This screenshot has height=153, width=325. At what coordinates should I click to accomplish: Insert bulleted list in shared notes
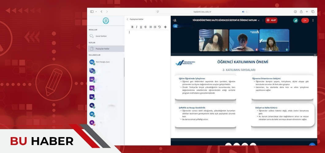[155, 27]
